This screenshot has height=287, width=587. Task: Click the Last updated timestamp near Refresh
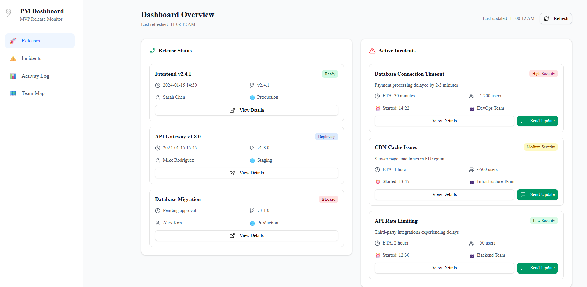pos(508,19)
